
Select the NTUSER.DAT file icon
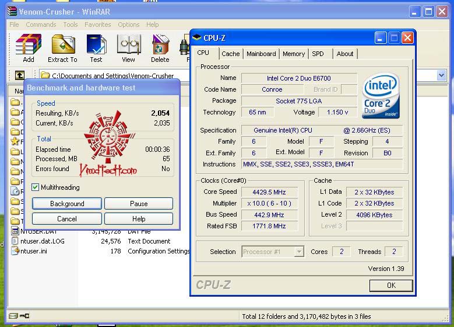[15, 231]
